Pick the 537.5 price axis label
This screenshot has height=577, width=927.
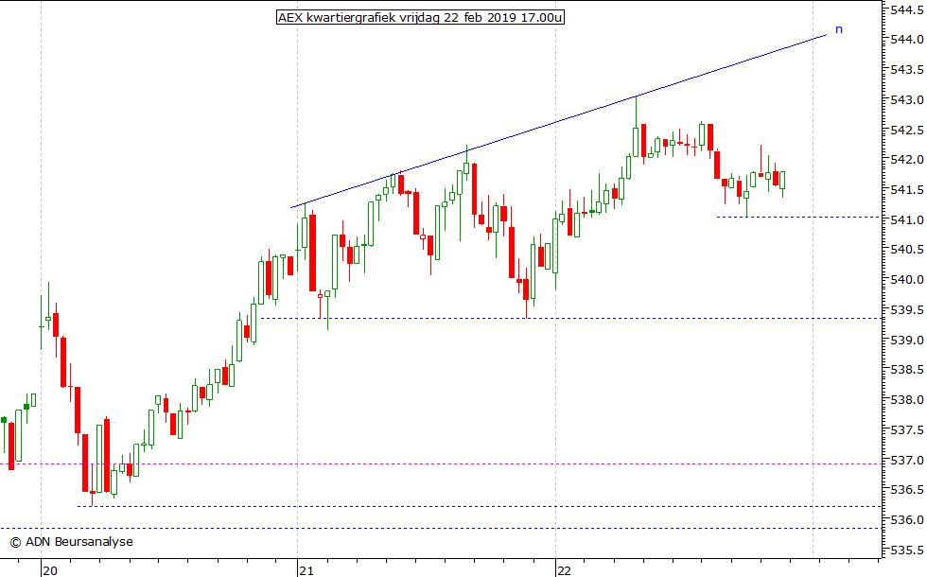pyautogui.click(x=907, y=429)
